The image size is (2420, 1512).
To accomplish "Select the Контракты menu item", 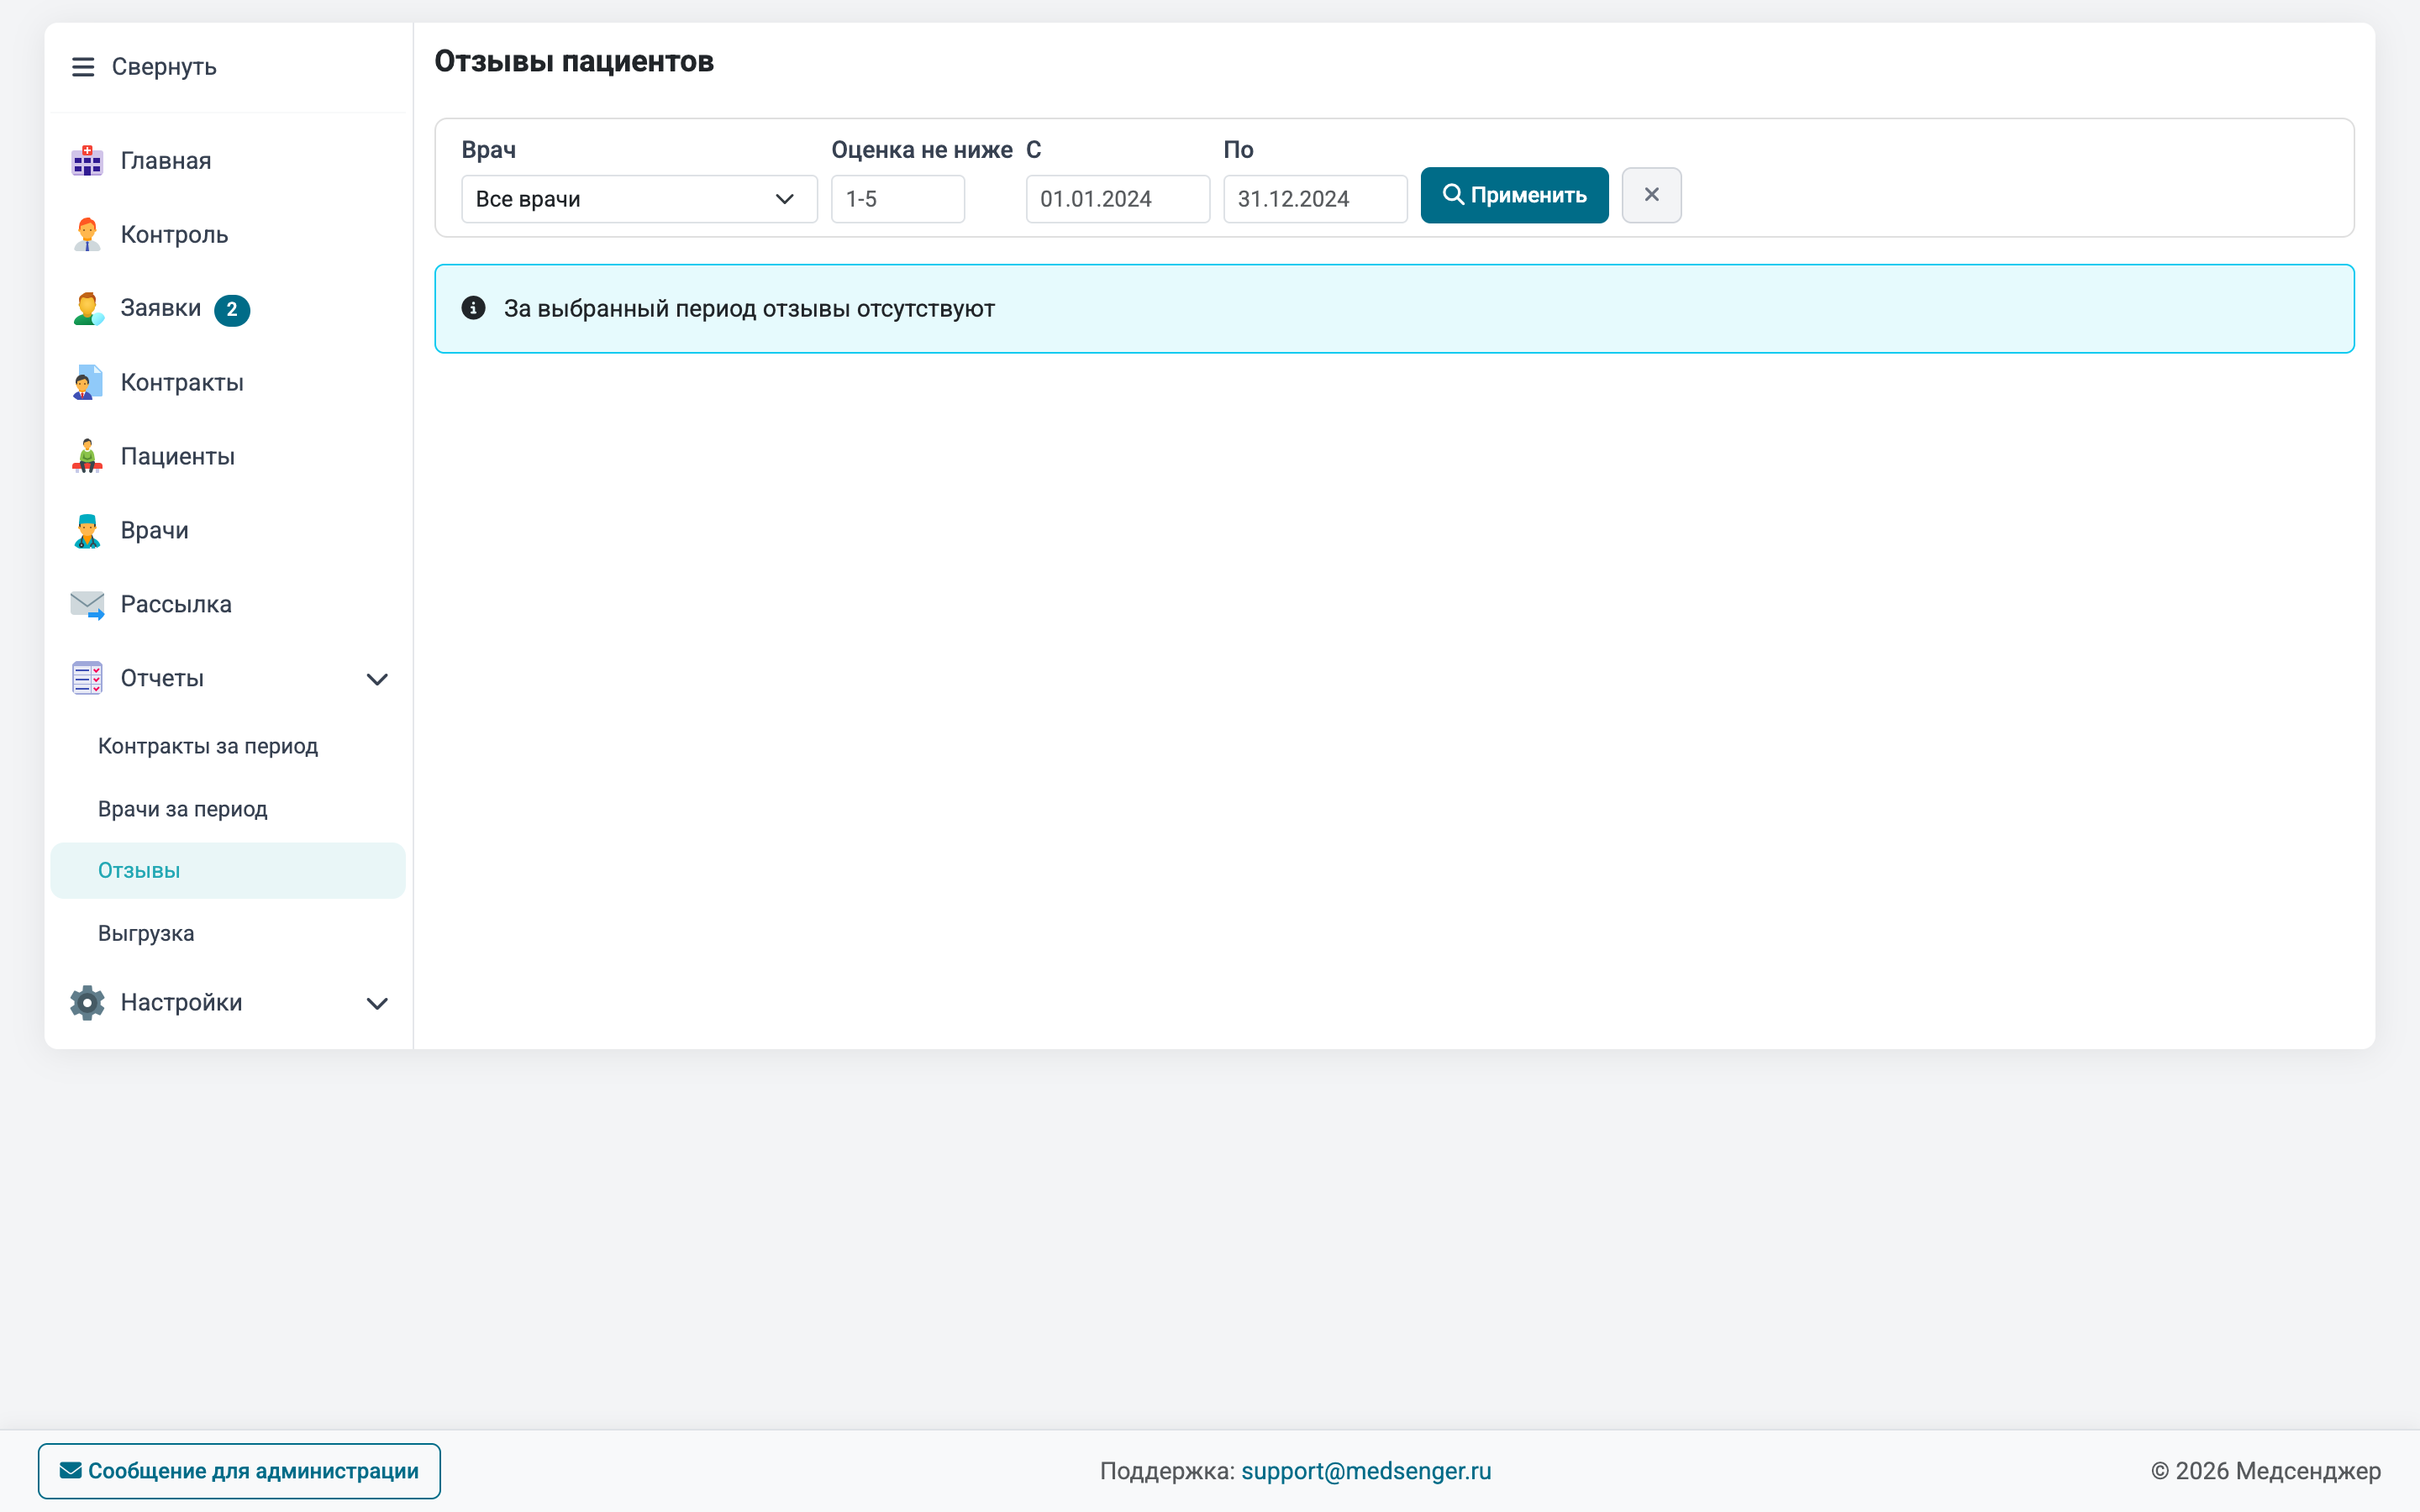I will [x=228, y=383].
